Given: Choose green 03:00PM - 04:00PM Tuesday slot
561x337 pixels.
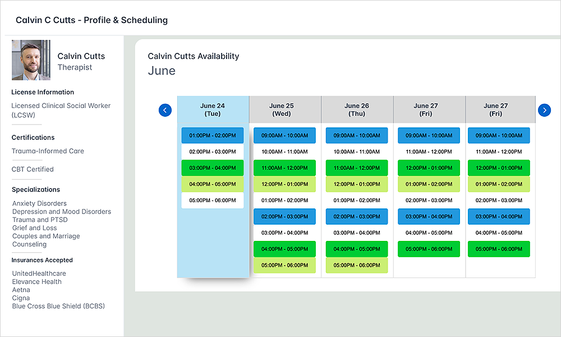Looking at the screenshot, I should click(213, 168).
